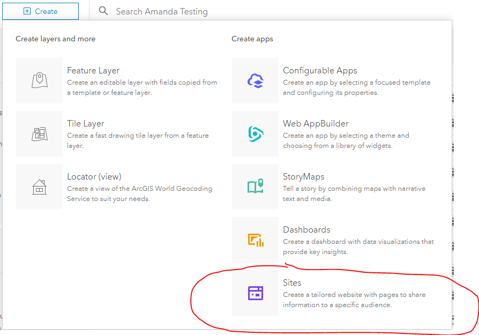479x335 pixels.
Task: Open the Configurable Apps title
Action: 320,71
